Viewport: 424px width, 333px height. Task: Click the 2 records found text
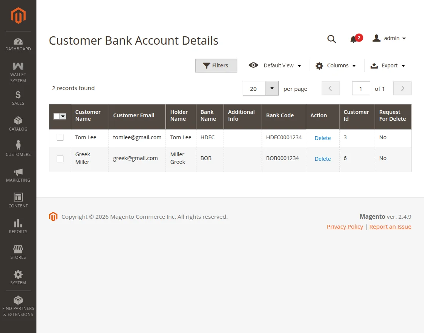click(73, 88)
